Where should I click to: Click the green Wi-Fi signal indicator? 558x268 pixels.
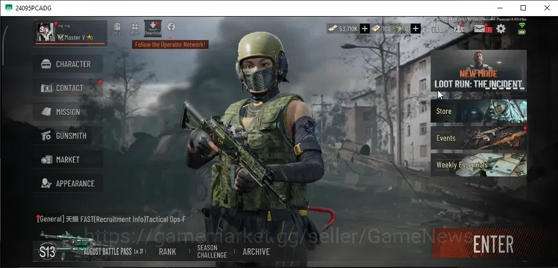pyautogui.click(x=522, y=25)
